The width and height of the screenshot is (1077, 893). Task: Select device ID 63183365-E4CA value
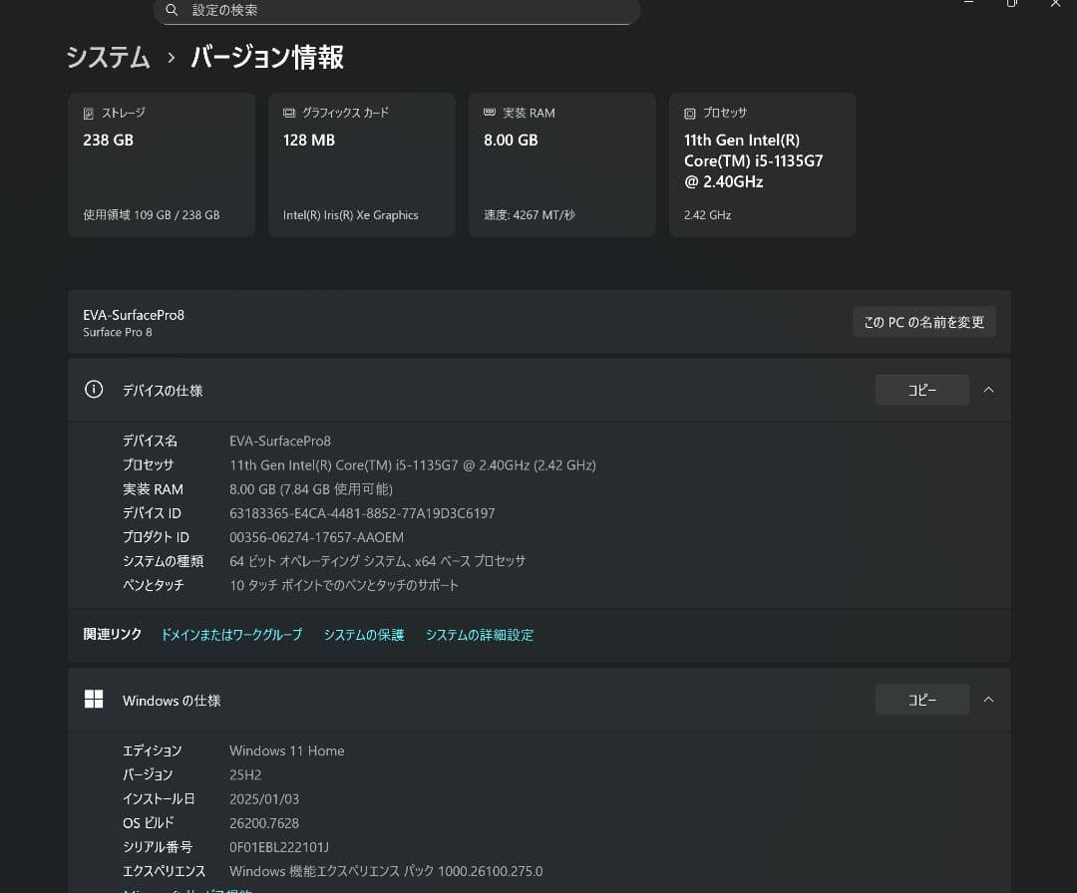[362, 513]
